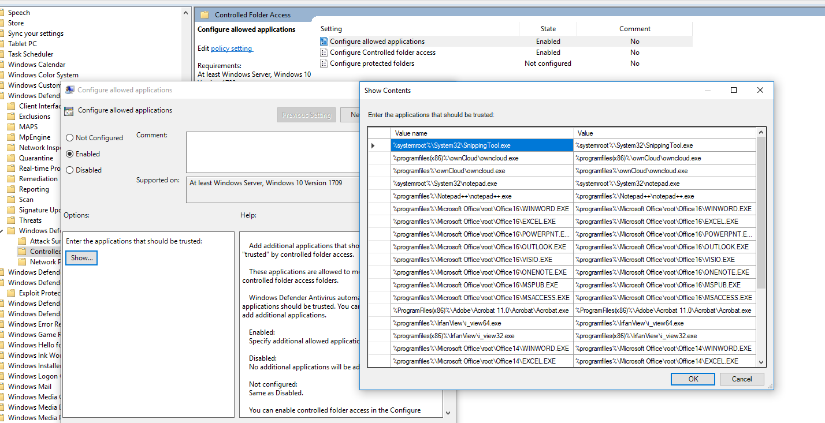825x423 pixels.
Task: Select Value cell for Acrobat 11.0\Acrobat\Acrobat.exe
Action: (x=664, y=310)
